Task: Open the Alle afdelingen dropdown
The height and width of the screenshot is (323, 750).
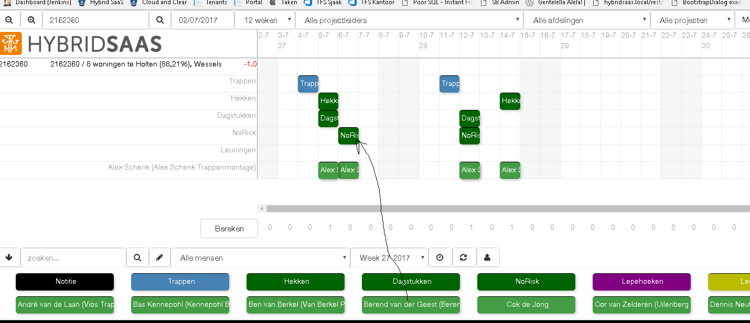Action: [586, 20]
